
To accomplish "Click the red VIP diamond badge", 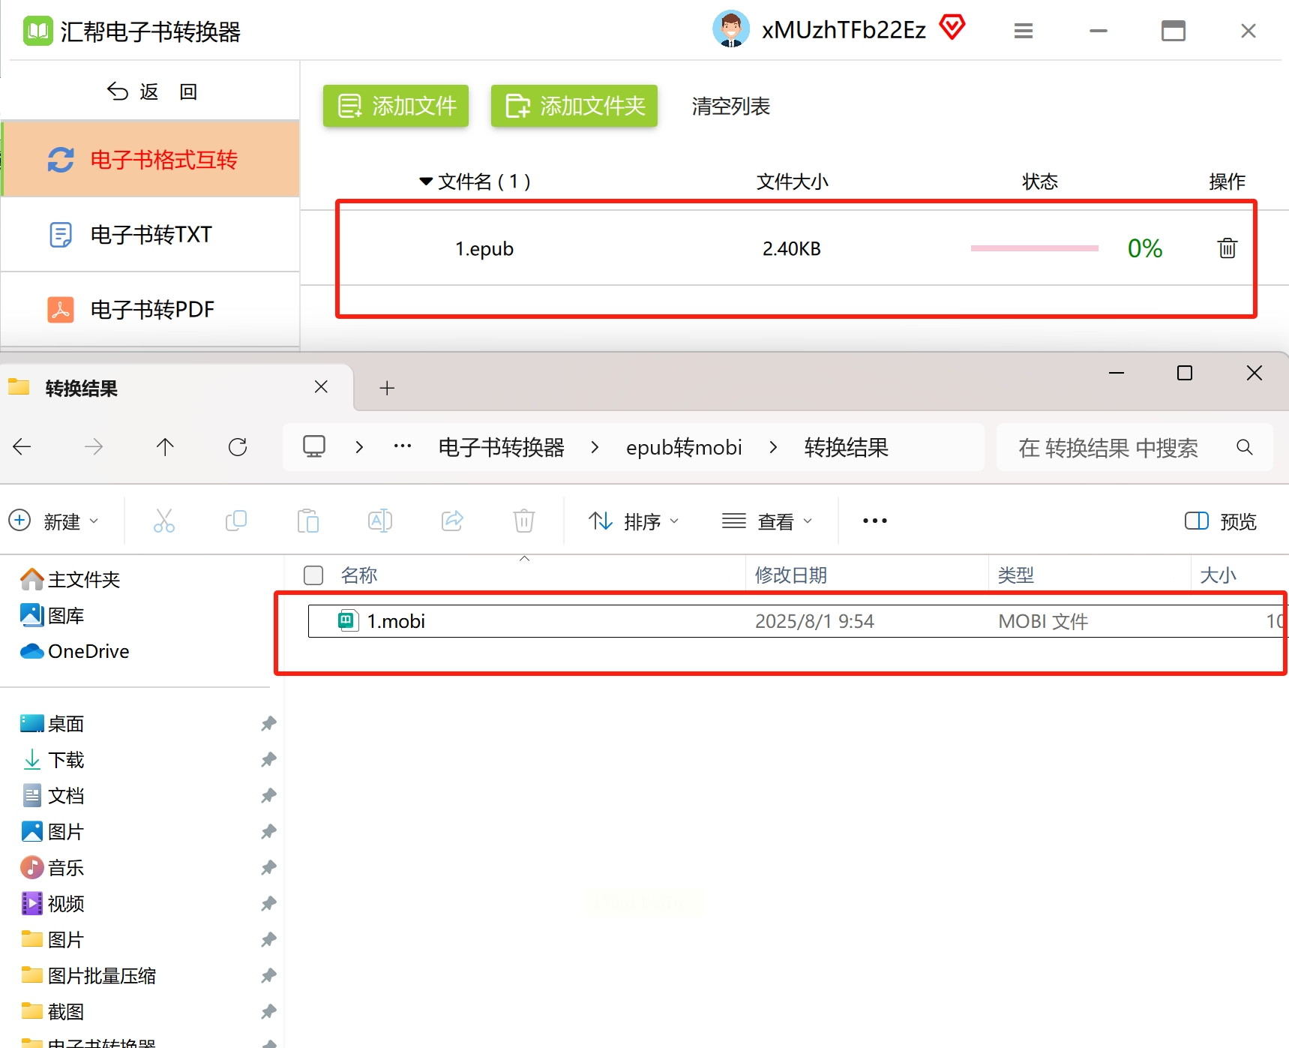I will pos(952,28).
